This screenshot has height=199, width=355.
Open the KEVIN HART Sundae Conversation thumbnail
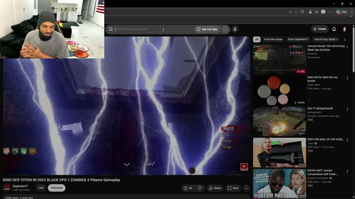(279, 184)
